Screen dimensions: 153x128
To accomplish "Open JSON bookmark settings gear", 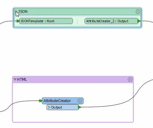I will pyautogui.click(x=138, y=12).
